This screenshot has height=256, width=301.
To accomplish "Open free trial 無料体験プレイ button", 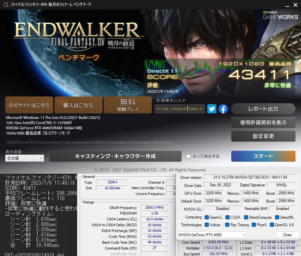I will click(x=128, y=105).
